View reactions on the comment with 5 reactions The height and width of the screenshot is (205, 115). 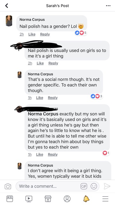click(80, 33)
